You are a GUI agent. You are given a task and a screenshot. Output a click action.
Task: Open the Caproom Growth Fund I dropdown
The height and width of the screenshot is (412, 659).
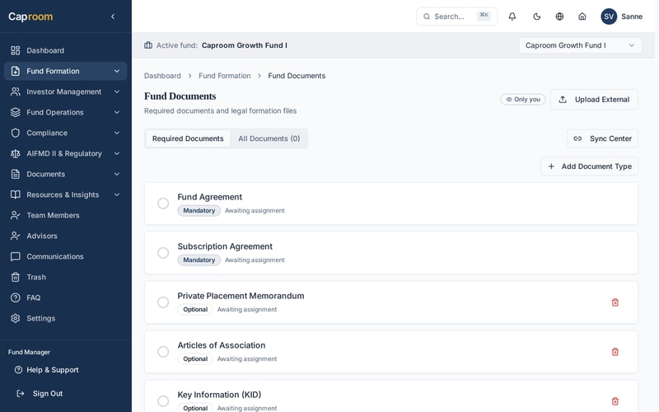(x=580, y=45)
